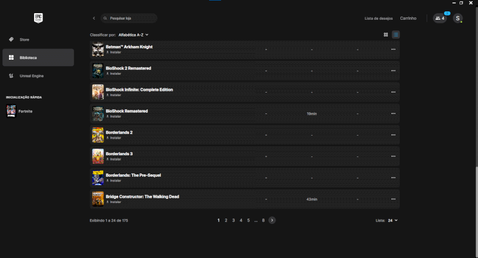This screenshot has width=478, height=258.
Task: Open options for BioShock Infinite: Complete Edition
Action: point(393,92)
